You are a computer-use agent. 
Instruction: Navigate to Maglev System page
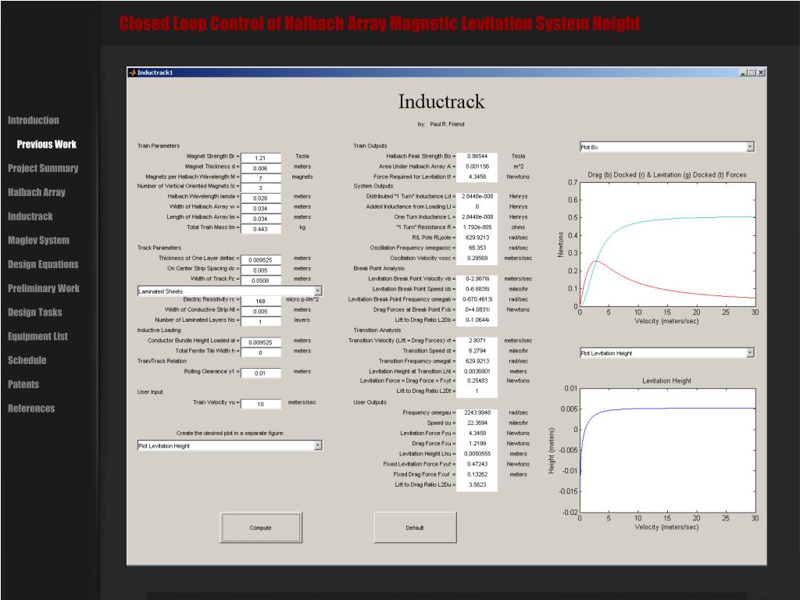pos(38,241)
